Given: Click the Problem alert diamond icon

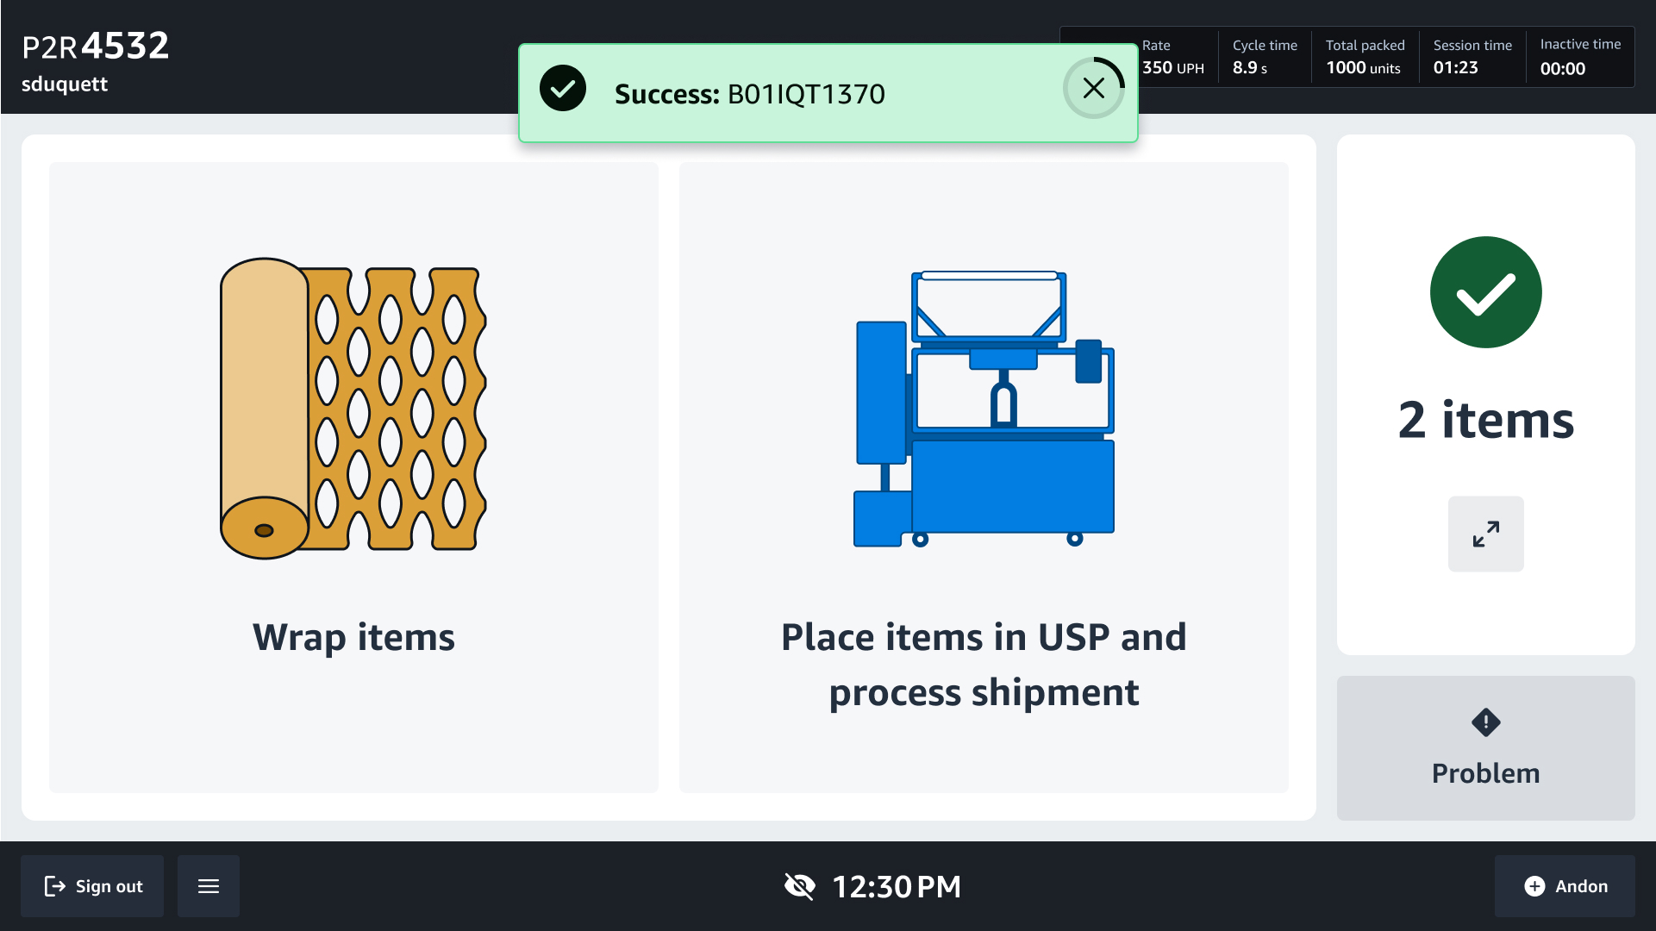Looking at the screenshot, I should tap(1484, 722).
